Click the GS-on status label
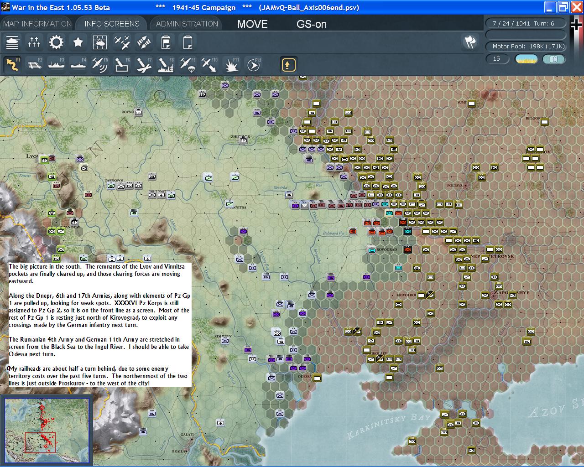 click(312, 24)
